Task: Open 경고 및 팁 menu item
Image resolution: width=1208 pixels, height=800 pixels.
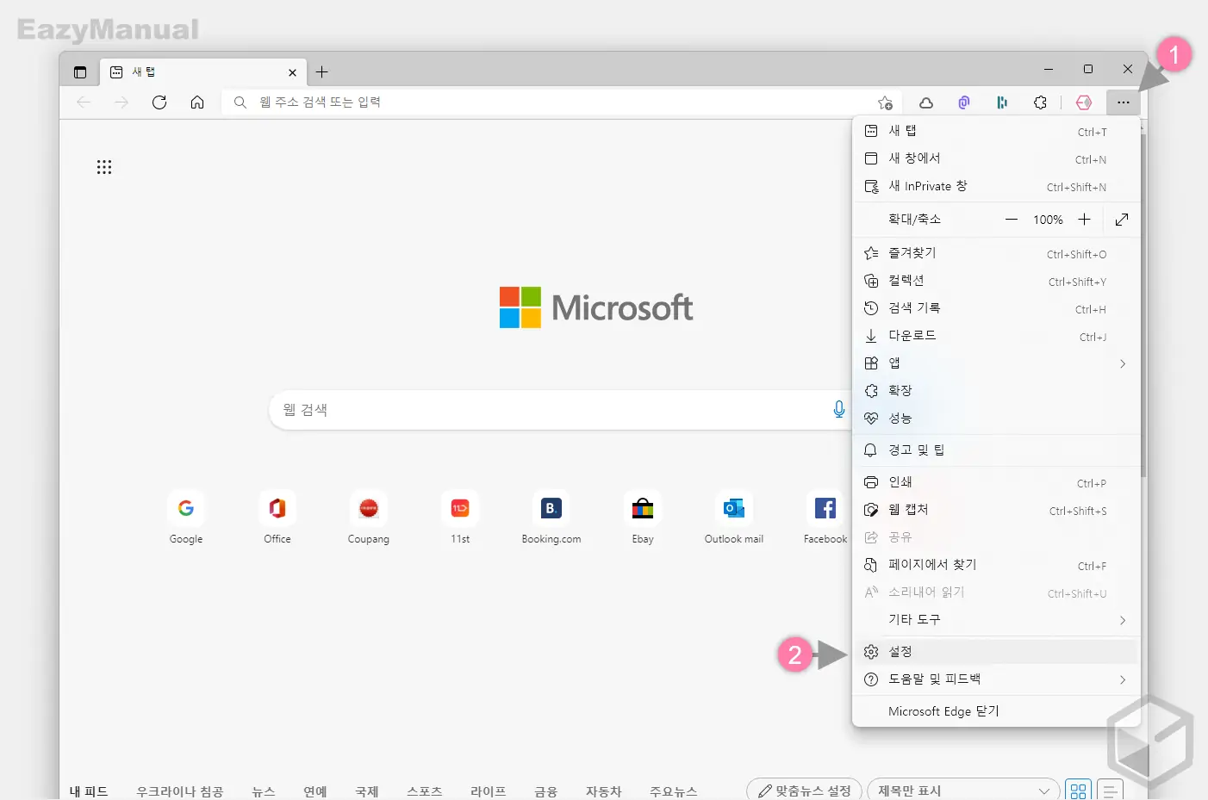Action: (x=995, y=450)
